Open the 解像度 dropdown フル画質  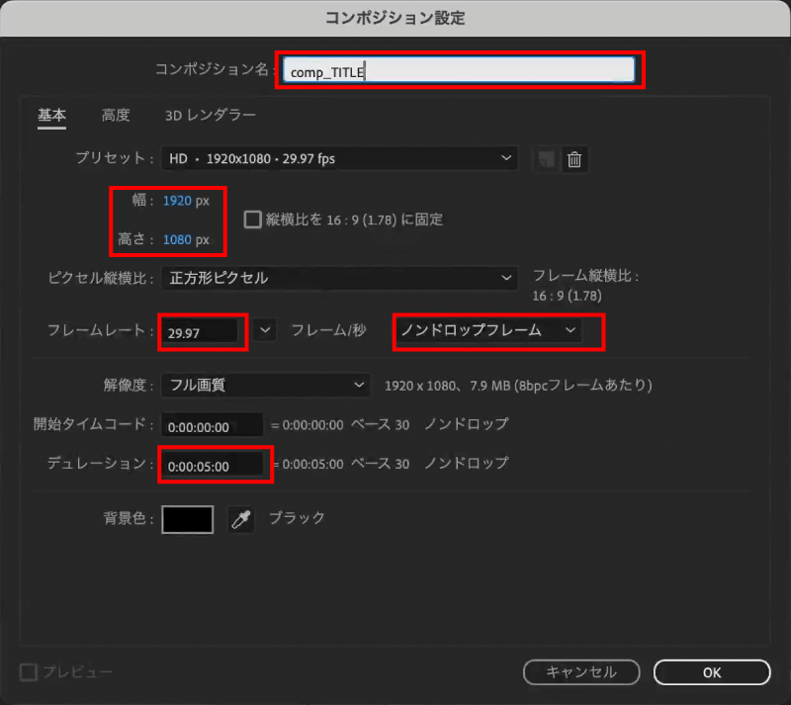pyautogui.click(x=265, y=386)
